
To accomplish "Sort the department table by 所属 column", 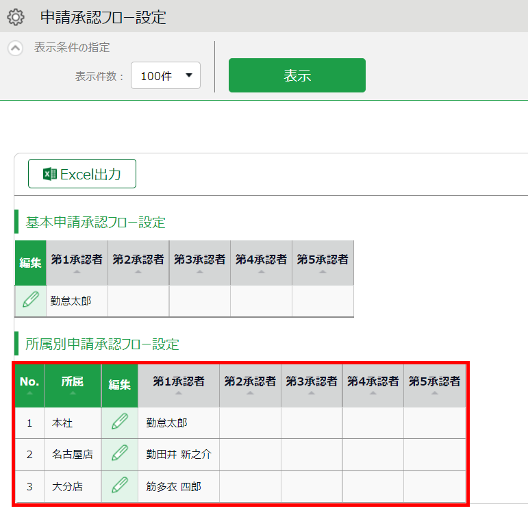I will point(73,386).
